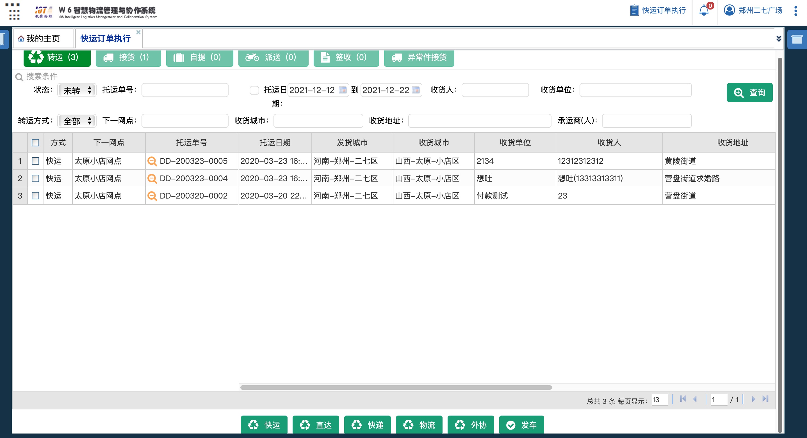This screenshot has width=807, height=438.
Task: Click the notification bell icon
Action: [x=704, y=10]
